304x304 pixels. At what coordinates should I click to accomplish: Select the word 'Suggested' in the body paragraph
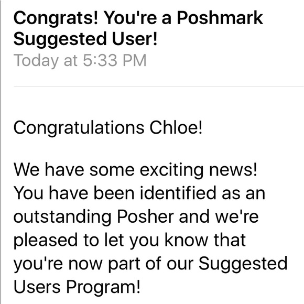coord(243,264)
